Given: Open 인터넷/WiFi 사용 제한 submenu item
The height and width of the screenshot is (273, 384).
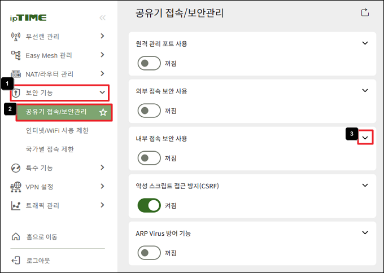Looking at the screenshot, I should click(x=57, y=130).
